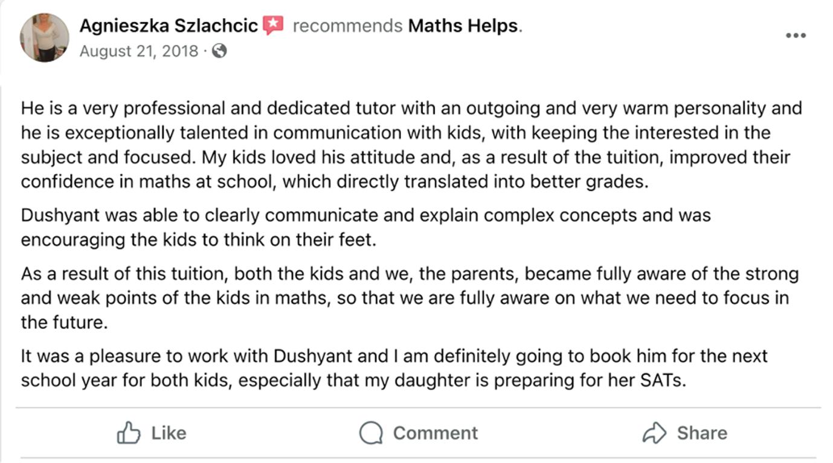The height and width of the screenshot is (463, 833).
Task: Click the thumbs-up Like icon
Action: pos(128,433)
